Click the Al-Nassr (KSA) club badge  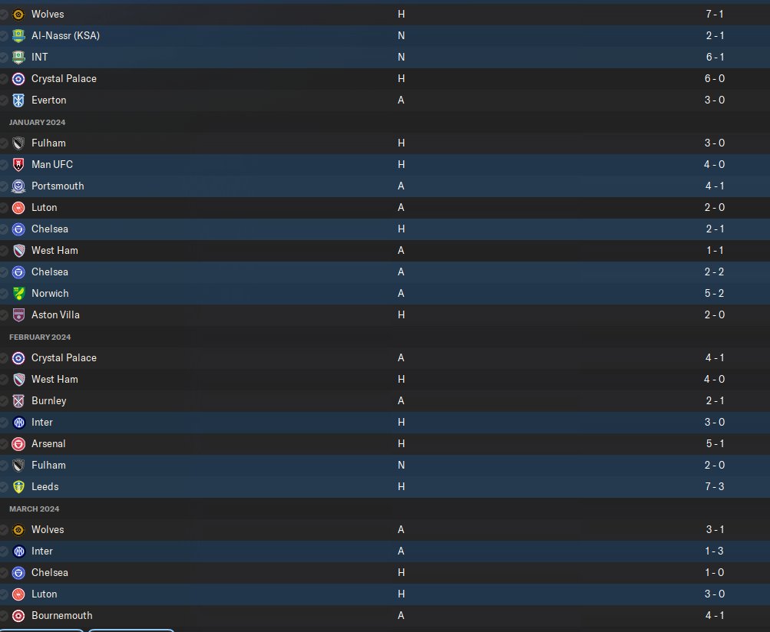pos(18,36)
